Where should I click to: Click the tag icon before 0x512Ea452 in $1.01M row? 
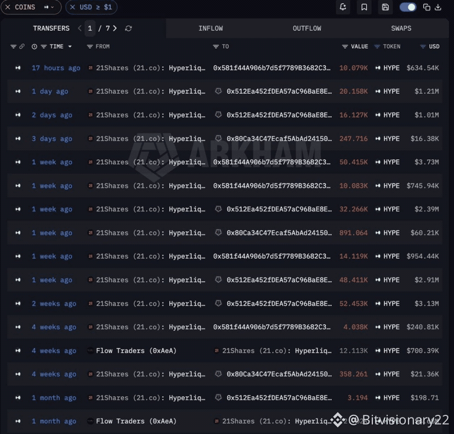[219, 115]
